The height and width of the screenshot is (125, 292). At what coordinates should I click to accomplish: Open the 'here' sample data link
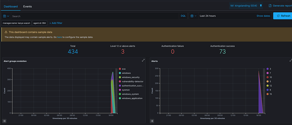coord(59,37)
